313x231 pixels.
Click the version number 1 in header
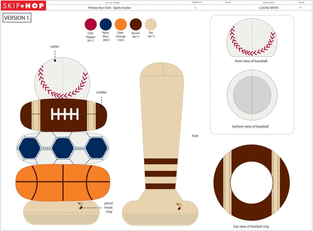tap(195, 8)
